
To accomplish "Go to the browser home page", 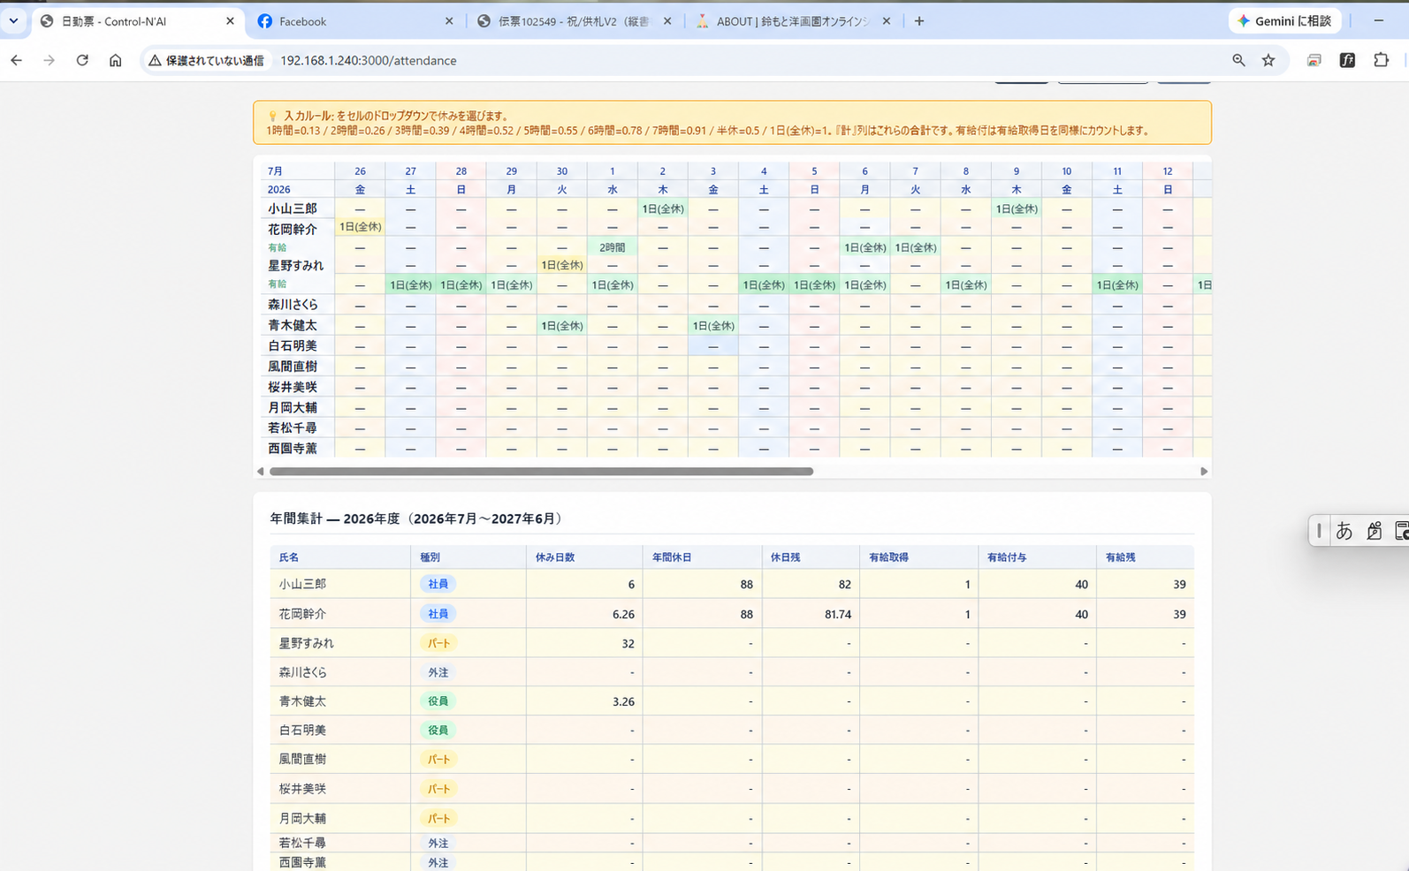I will tap(116, 60).
